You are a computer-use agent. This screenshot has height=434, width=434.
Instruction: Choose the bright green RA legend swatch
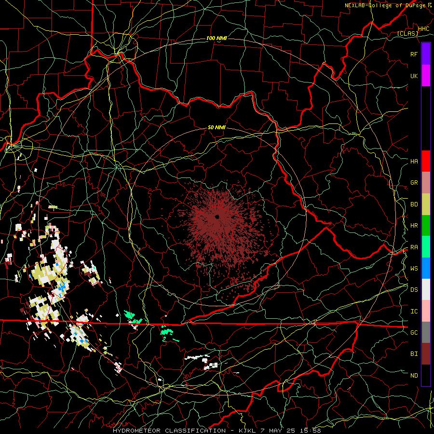426,247
